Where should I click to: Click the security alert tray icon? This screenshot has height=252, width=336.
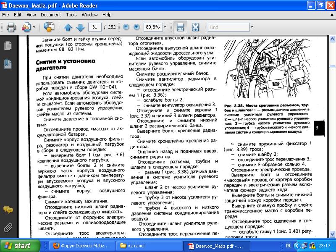(312, 246)
